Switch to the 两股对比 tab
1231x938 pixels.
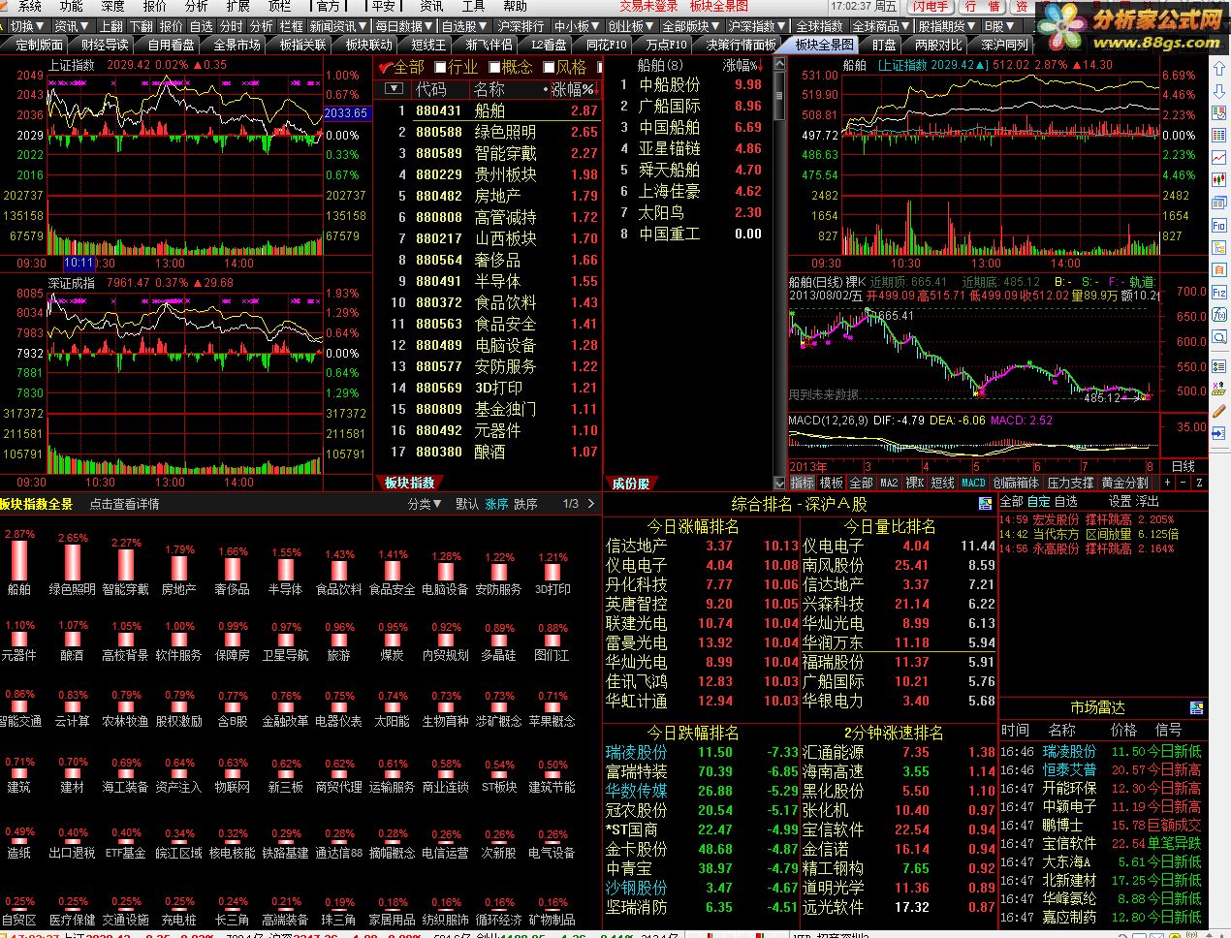[x=937, y=45]
